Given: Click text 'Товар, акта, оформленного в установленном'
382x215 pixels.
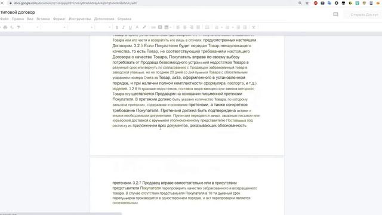Looking at the screenshot, I should click(202, 78).
